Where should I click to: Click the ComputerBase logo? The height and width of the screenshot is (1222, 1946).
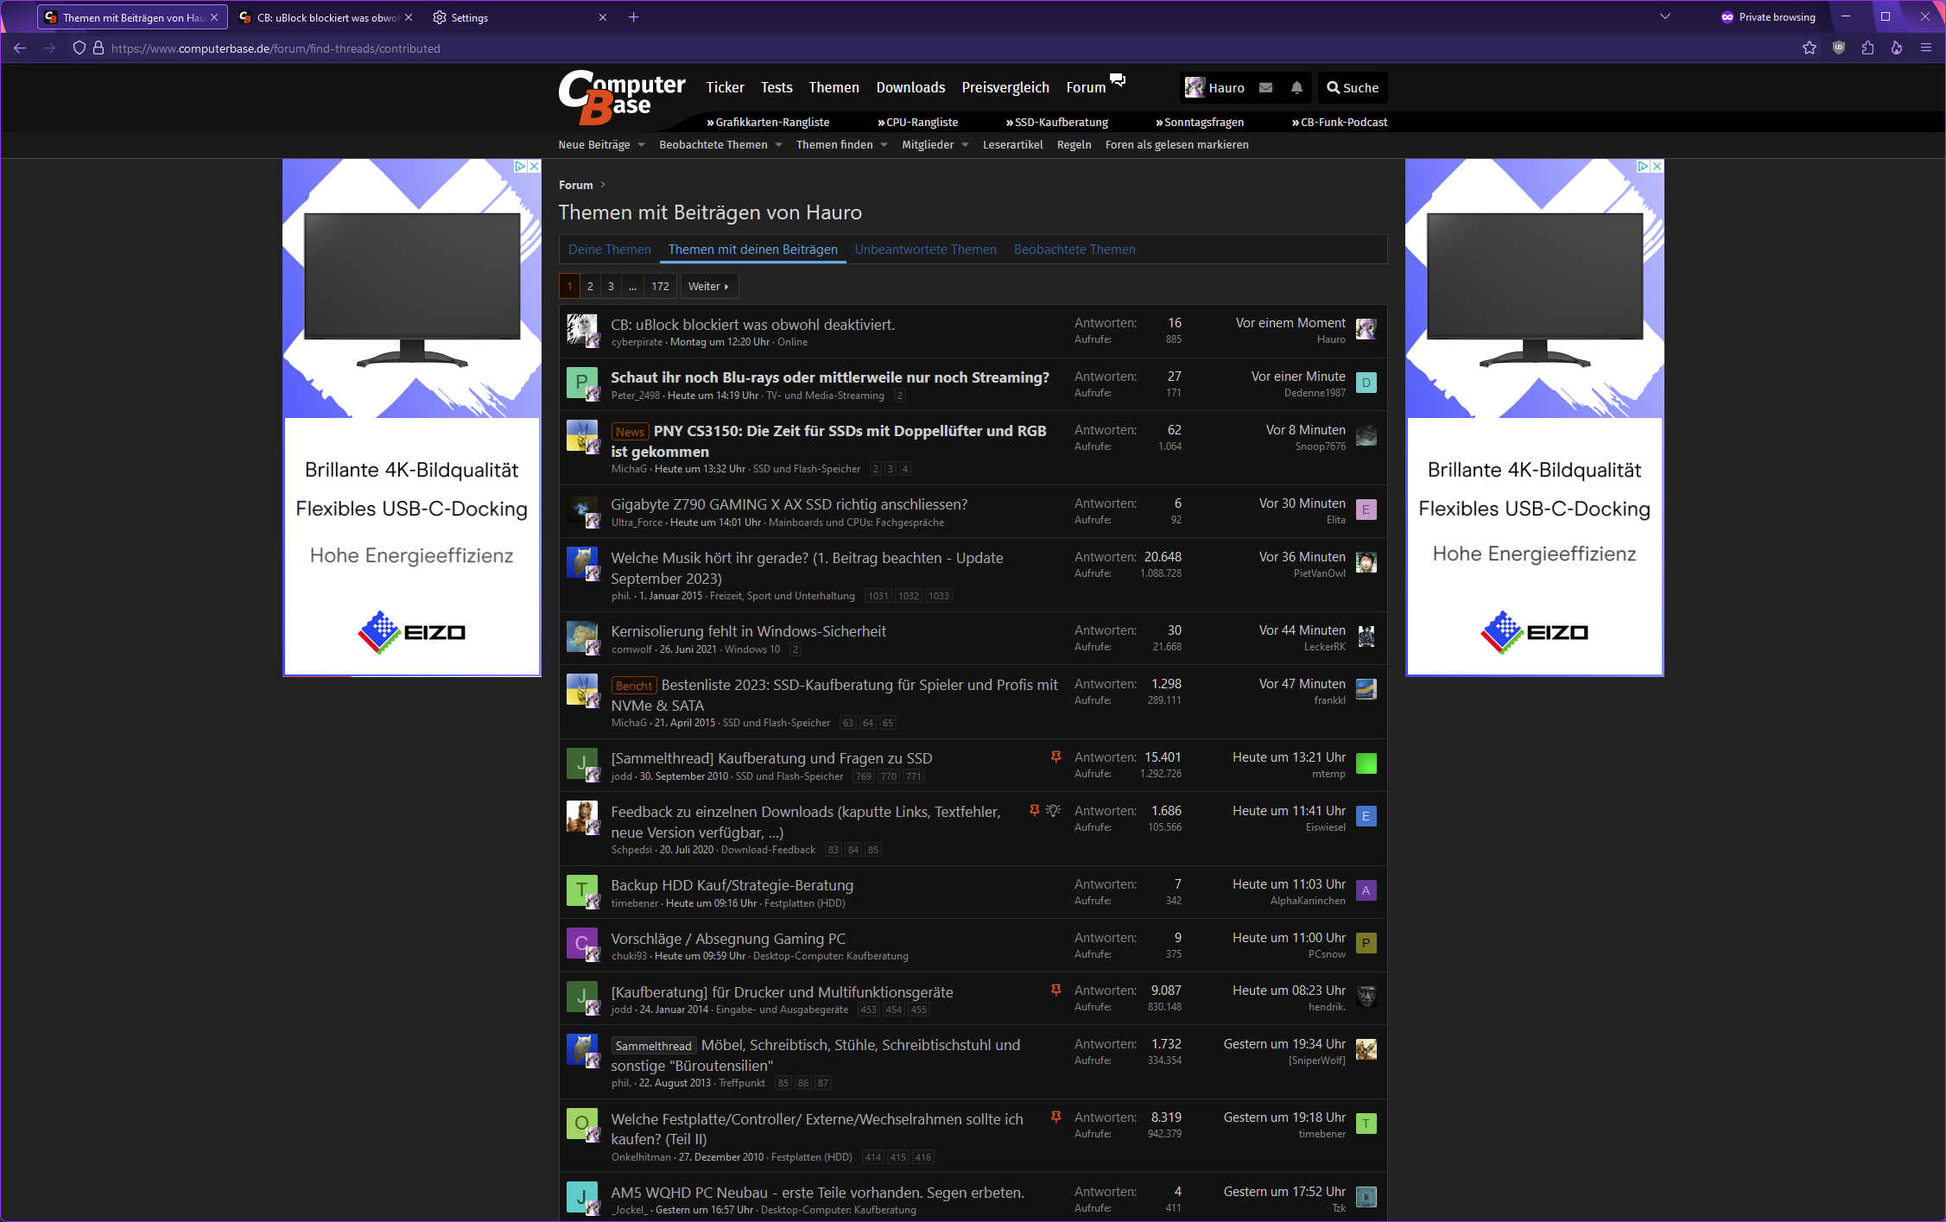coord(621,96)
